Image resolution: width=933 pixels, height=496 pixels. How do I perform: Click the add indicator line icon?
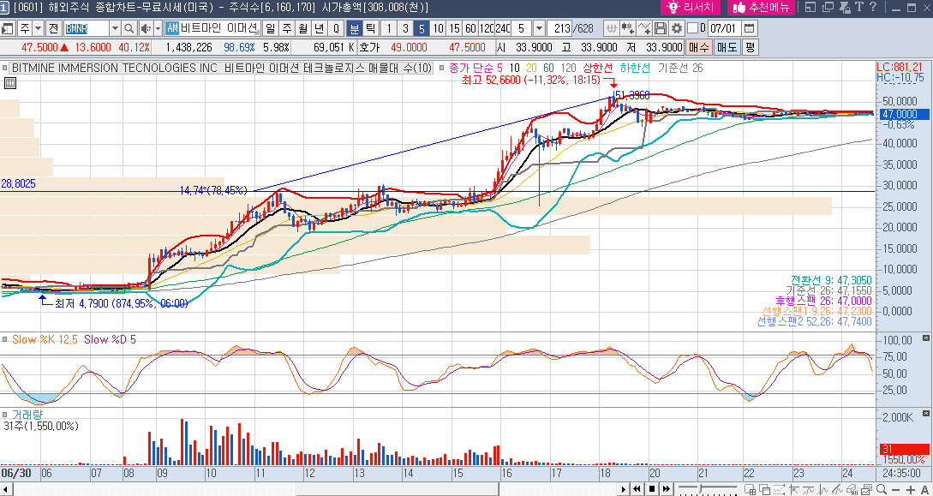click(643, 28)
